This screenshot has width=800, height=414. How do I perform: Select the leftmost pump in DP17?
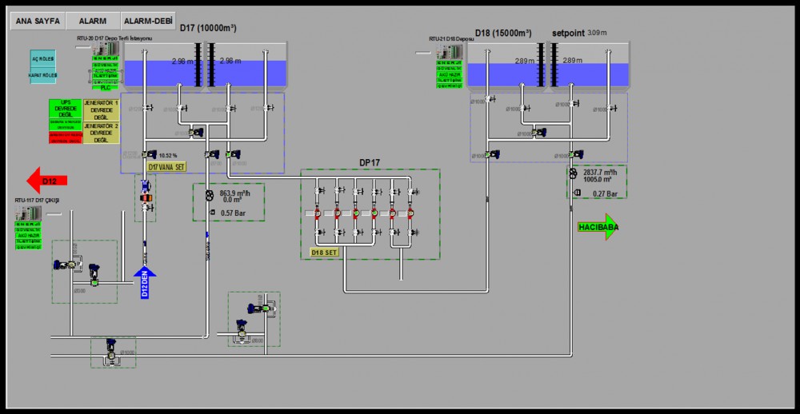[317, 213]
